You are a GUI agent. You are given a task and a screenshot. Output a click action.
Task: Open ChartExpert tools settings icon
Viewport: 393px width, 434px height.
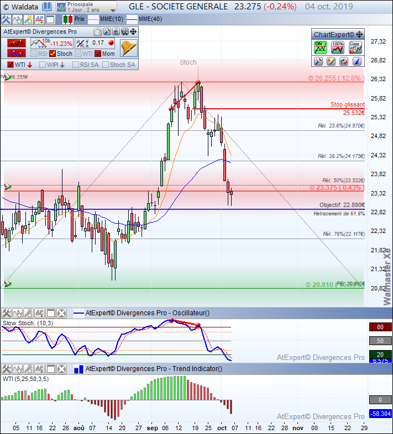(x=318, y=61)
